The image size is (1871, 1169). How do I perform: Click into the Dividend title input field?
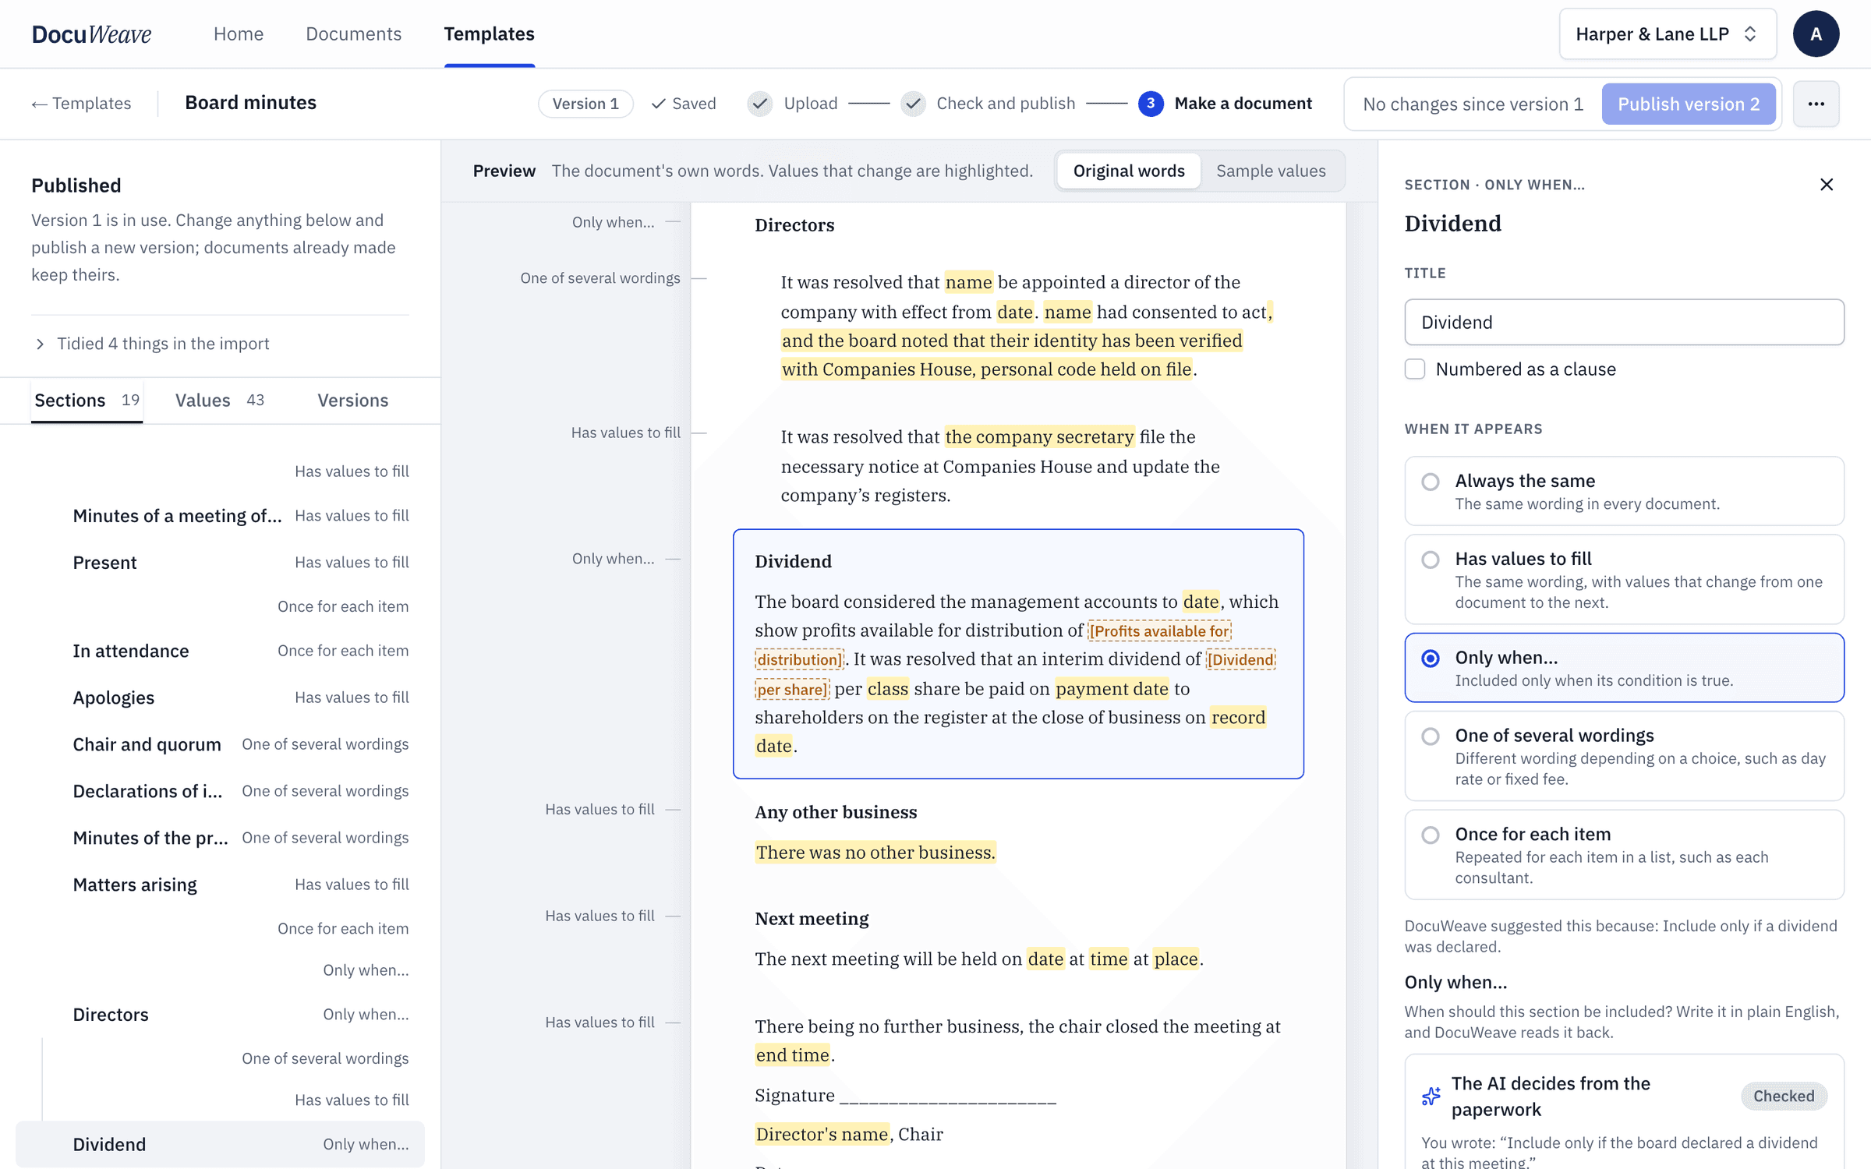(x=1624, y=322)
